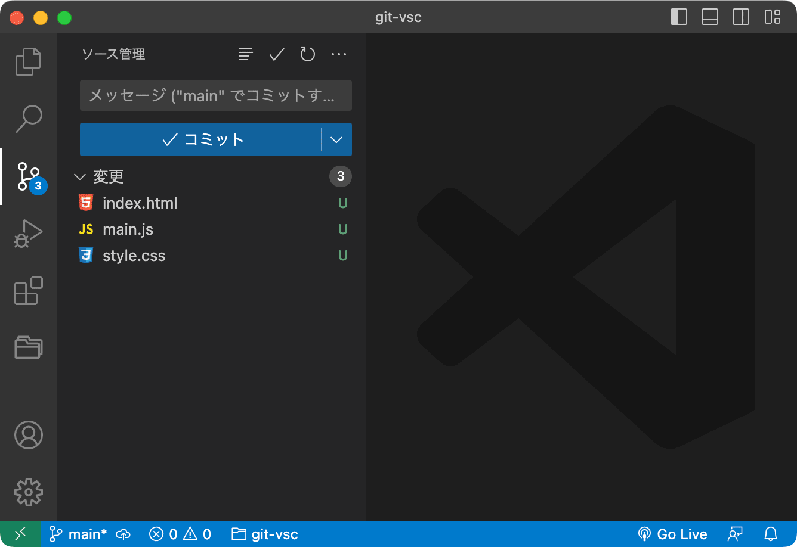The height and width of the screenshot is (547, 797).
Task: Open the Search view in activity bar
Action: 28,119
